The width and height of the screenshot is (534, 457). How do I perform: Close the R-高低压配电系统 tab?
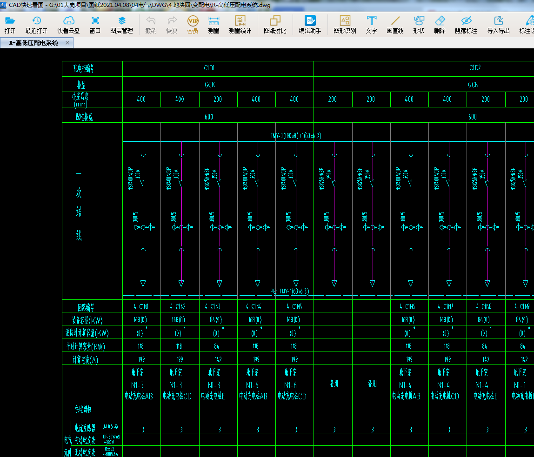pos(67,43)
